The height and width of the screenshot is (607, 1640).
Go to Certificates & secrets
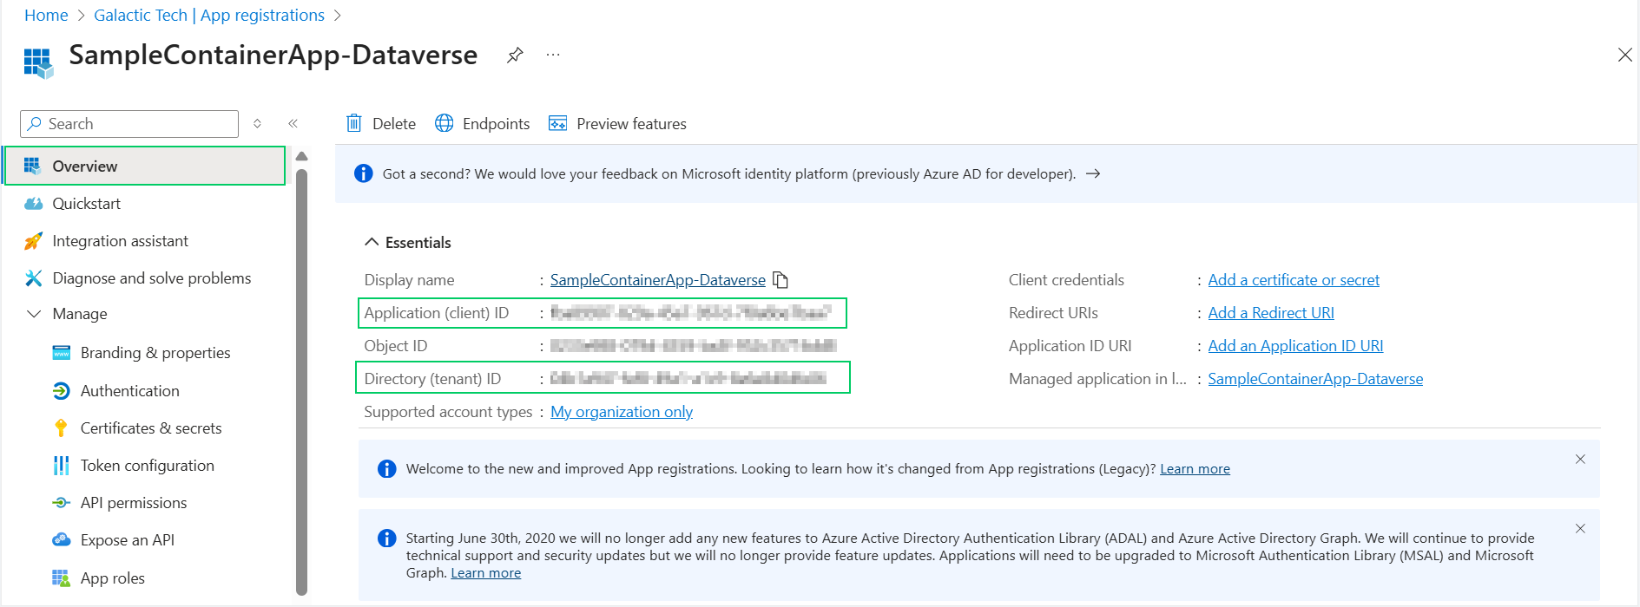(150, 428)
